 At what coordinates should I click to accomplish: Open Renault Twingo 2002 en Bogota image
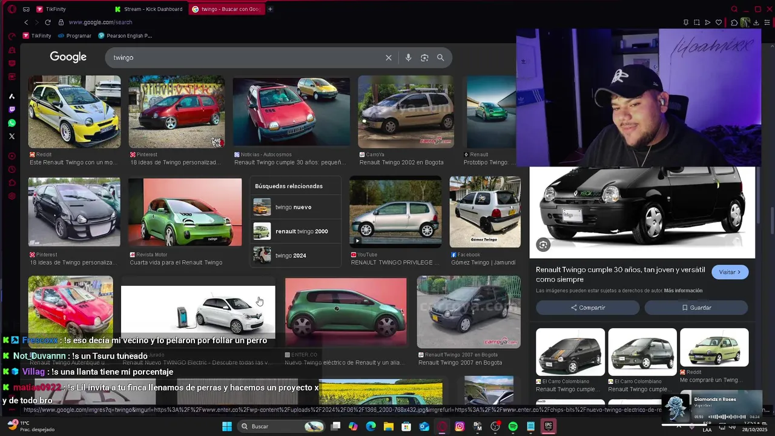pos(406,111)
